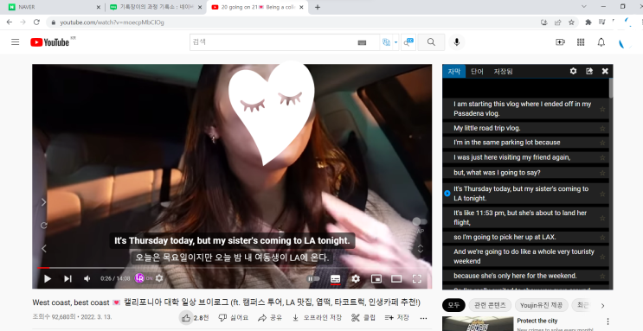Star the 'I'm in the same parking lot' line
The image size is (643, 331).
click(x=602, y=143)
